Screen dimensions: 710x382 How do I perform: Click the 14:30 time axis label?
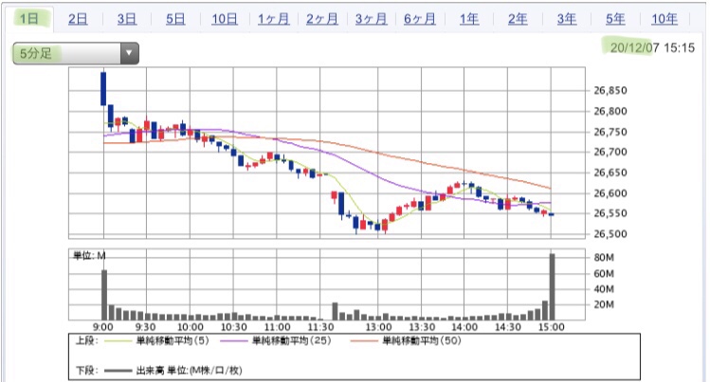(508, 327)
